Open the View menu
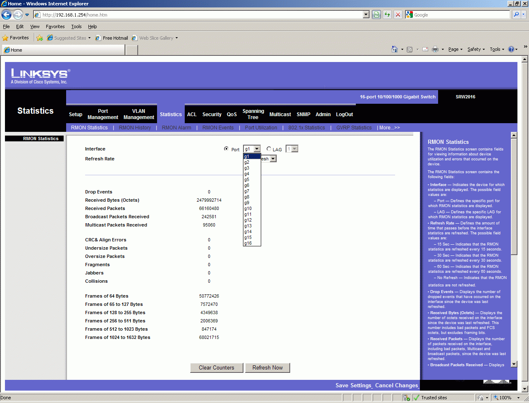 [x=35, y=26]
